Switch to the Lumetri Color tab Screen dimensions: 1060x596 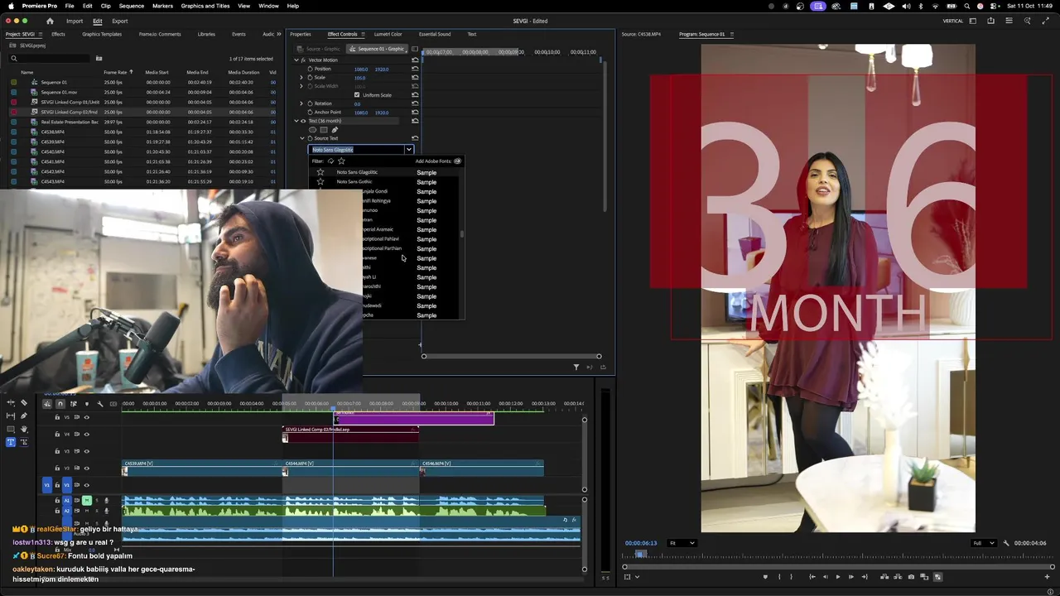[x=388, y=34]
